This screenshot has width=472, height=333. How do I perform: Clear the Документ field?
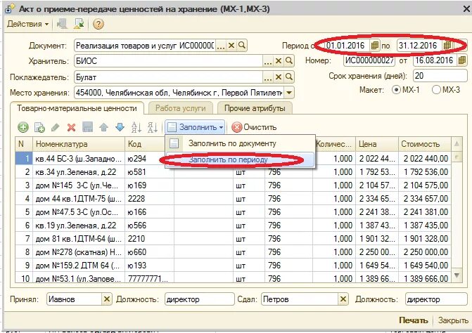tap(231, 46)
